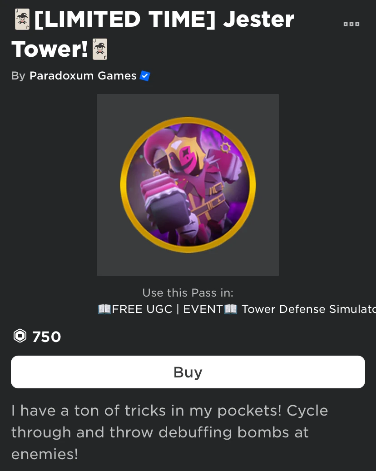Click the open book emoji after EVENT
The width and height of the screenshot is (376, 471).
pos(231,309)
